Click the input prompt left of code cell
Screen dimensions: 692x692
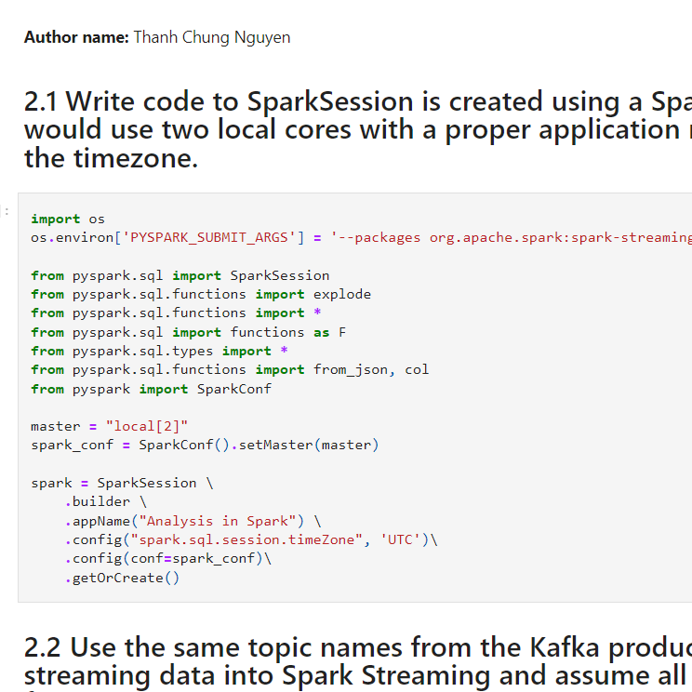(7, 212)
